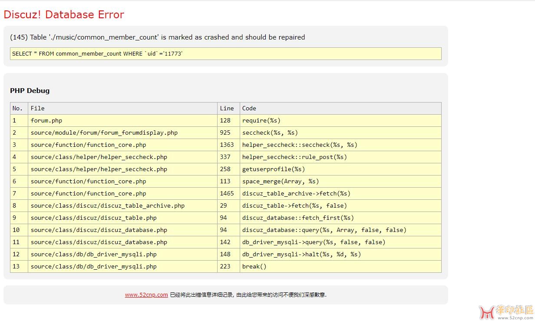Click line number 142
This screenshot has height=321, width=535.
click(x=229, y=242)
